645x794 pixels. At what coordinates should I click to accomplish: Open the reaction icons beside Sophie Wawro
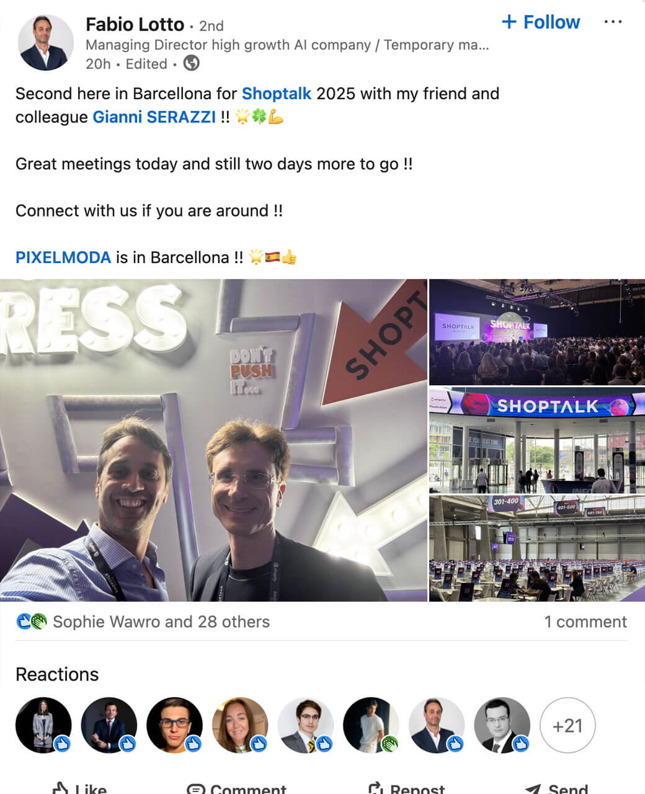point(31,622)
